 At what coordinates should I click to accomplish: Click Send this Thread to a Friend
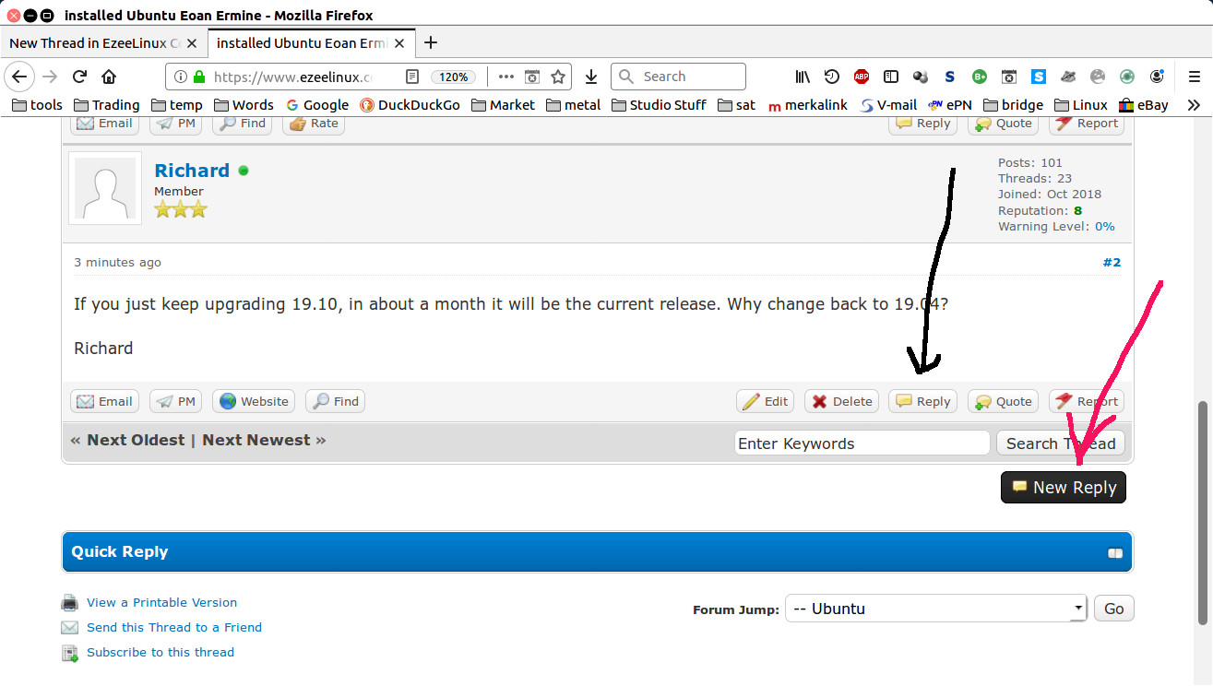tap(174, 628)
